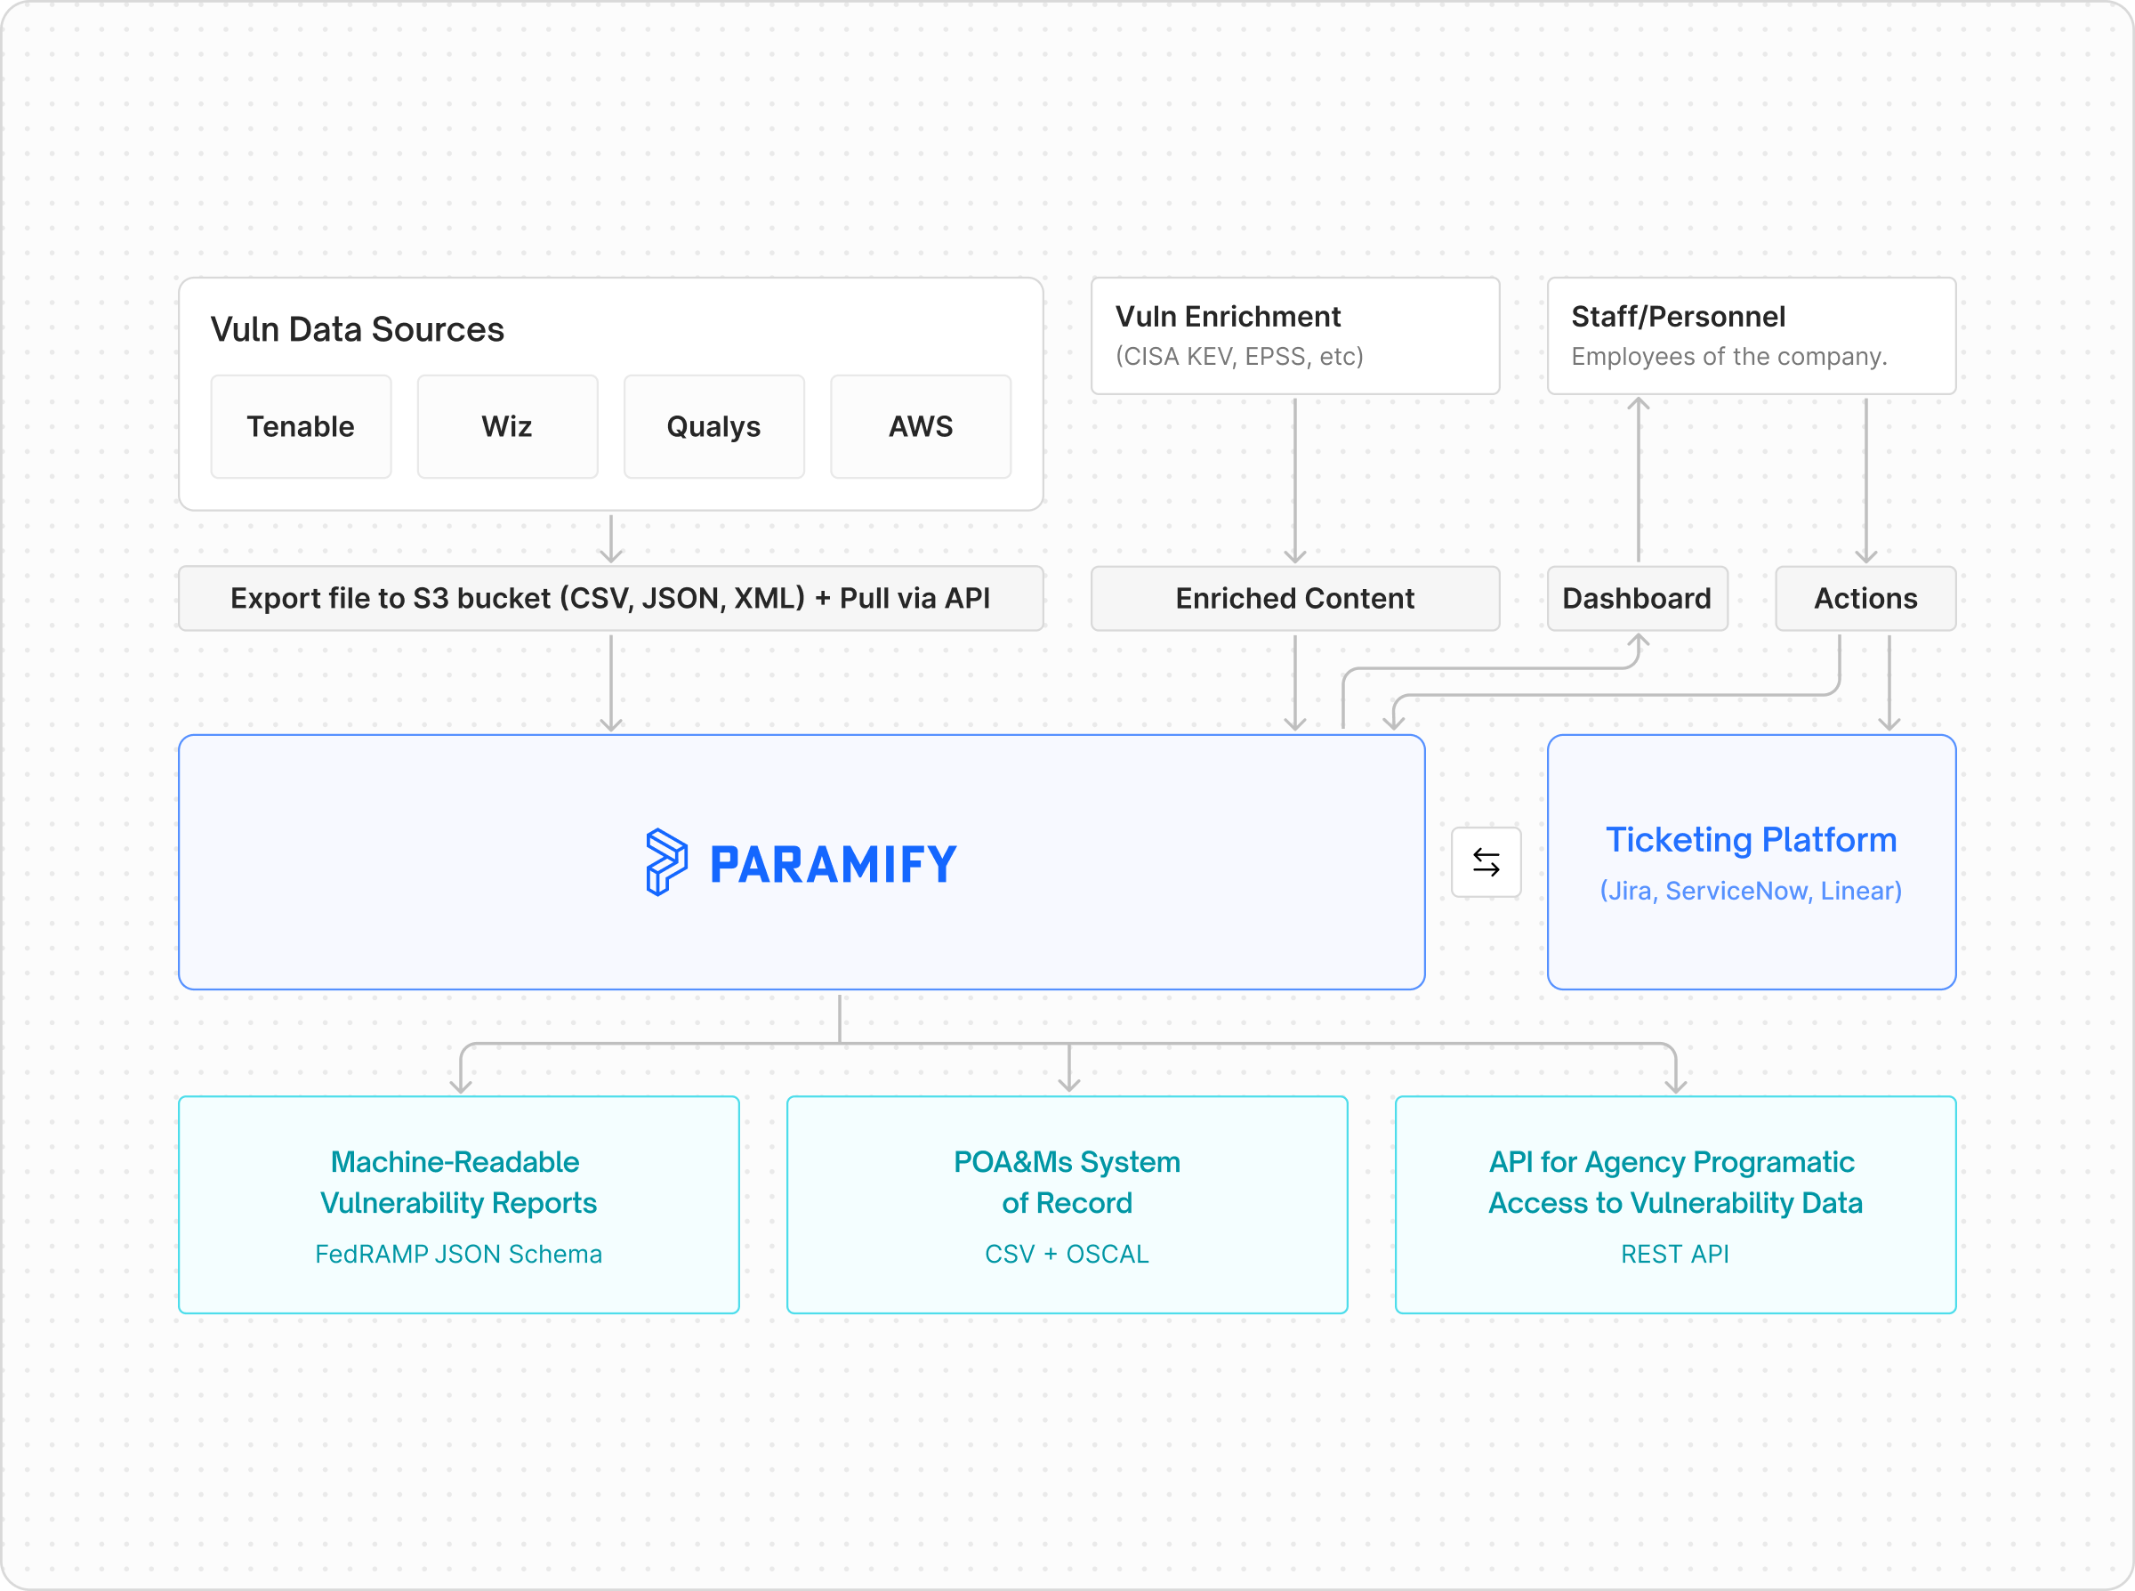This screenshot has height=1591, width=2135.
Task: Select the Tenable data source box
Action: tap(302, 426)
